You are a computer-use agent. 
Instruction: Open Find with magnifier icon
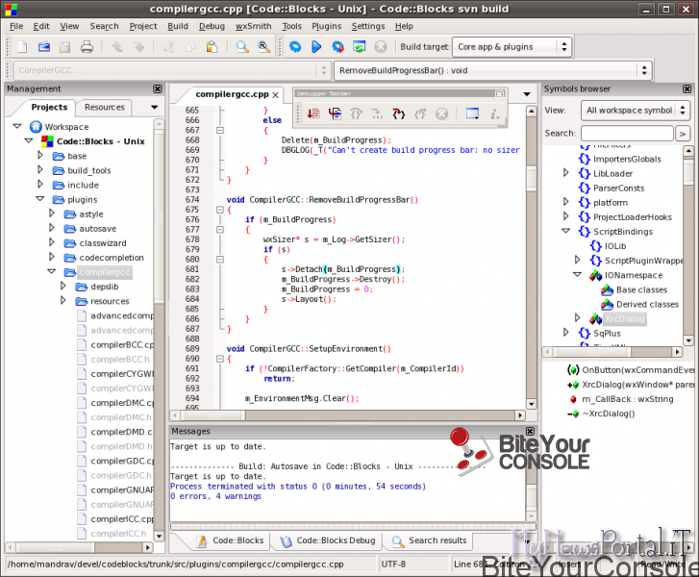(x=242, y=47)
